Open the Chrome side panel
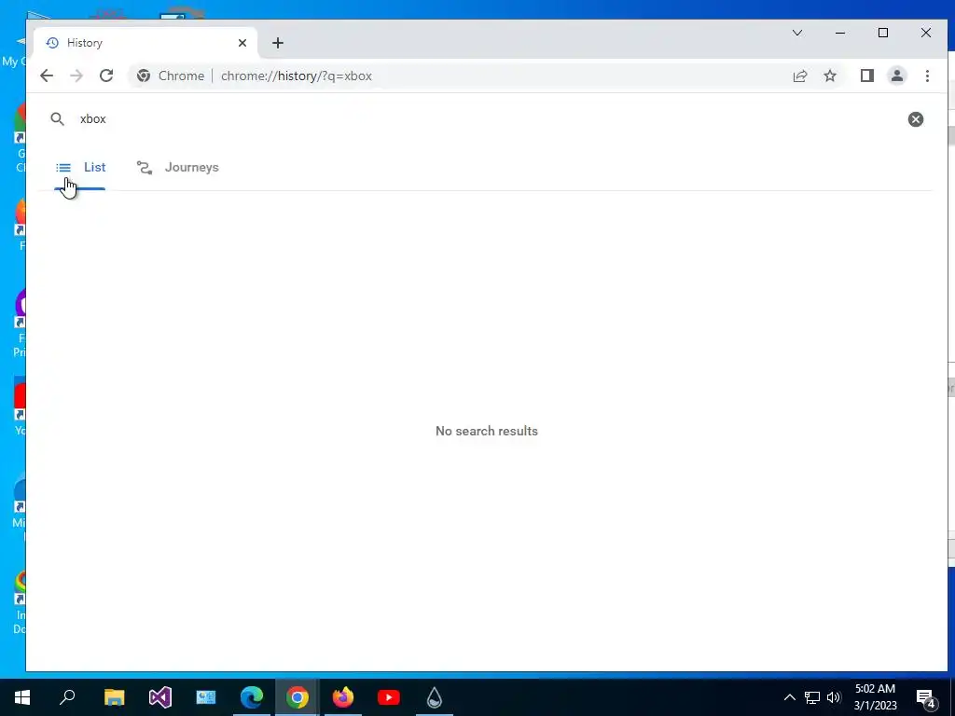 coord(867,76)
